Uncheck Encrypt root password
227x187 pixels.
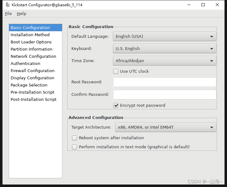[x=116, y=106]
